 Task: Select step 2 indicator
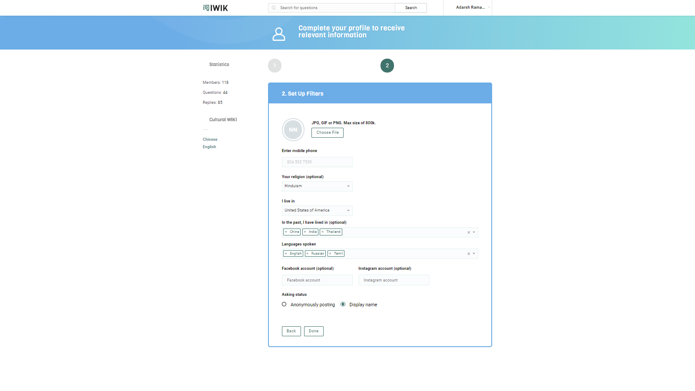(387, 66)
